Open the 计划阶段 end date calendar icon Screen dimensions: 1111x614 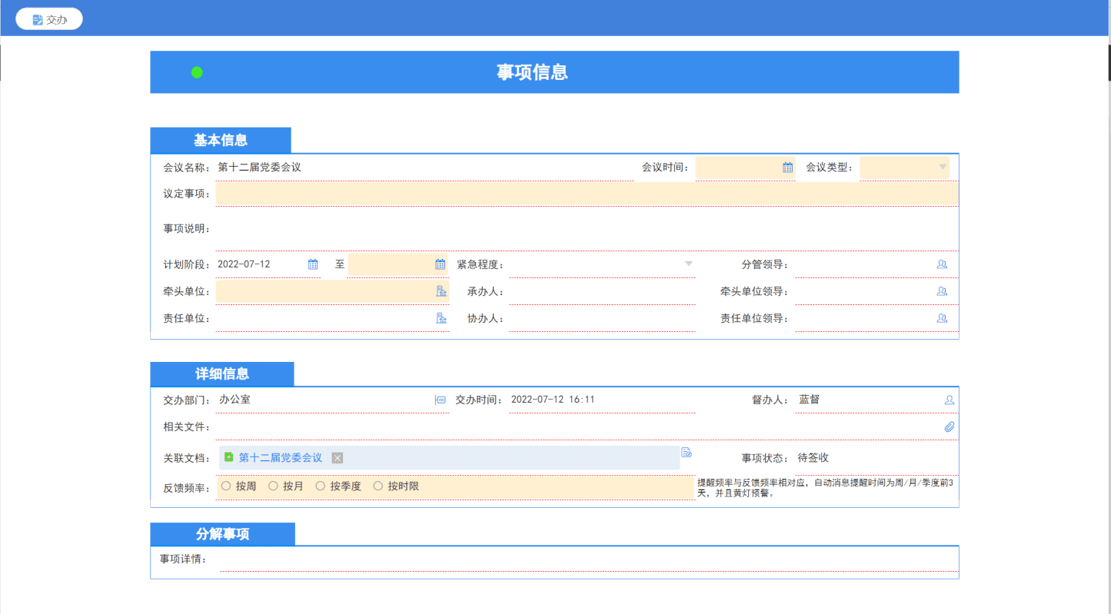point(441,264)
